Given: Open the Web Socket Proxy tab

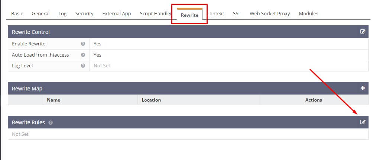Looking at the screenshot, I should [270, 13].
